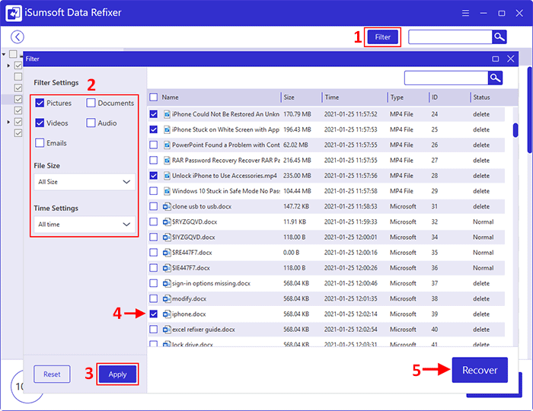
Task: Sort file list by Status column
Action: click(482, 97)
